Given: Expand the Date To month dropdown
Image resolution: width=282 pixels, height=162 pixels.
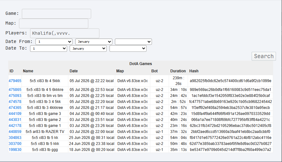Looking at the screenshot, I should [x=88, y=48].
